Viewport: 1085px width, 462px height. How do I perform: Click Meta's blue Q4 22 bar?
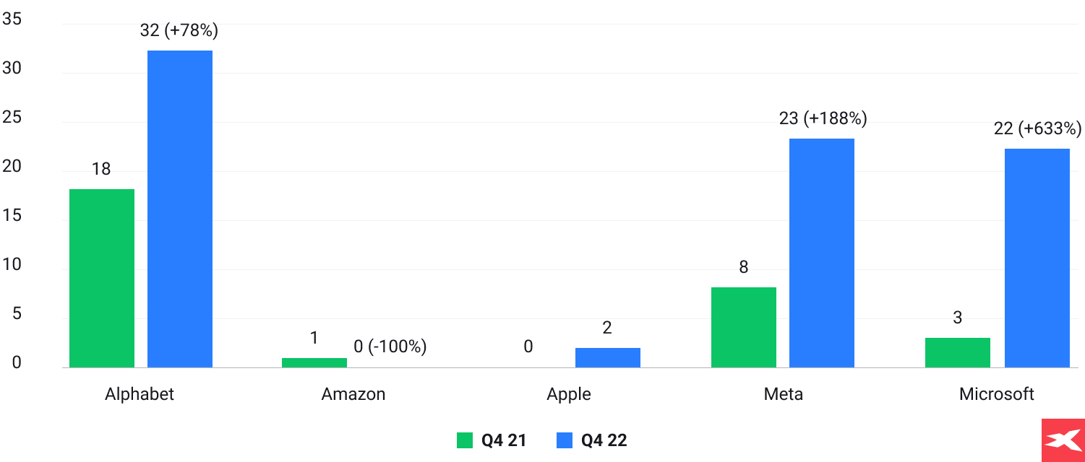(822, 253)
